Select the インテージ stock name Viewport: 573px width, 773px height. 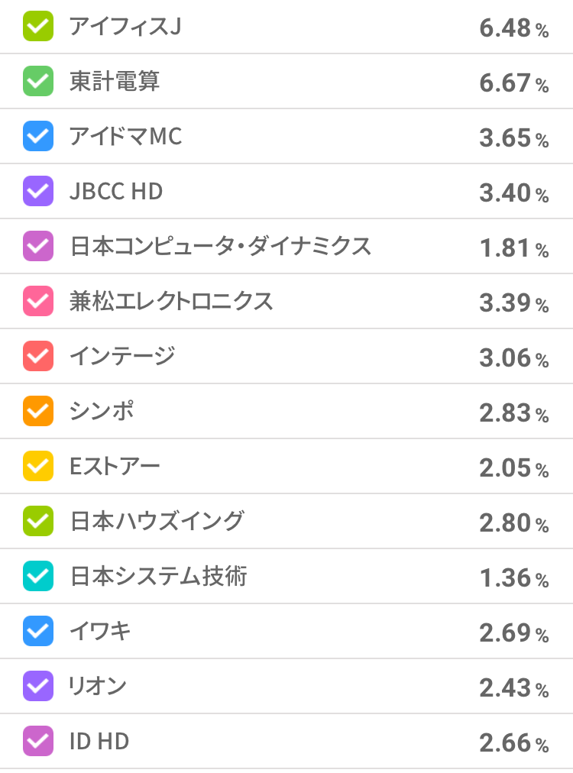(122, 356)
